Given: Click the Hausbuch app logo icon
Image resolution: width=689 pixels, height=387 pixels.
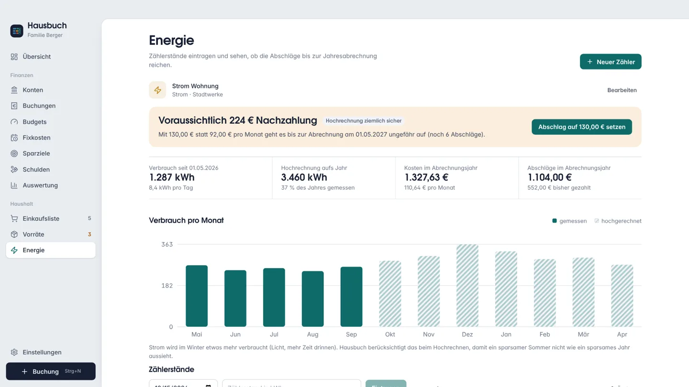Looking at the screenshot, I should tap(17, 31).
